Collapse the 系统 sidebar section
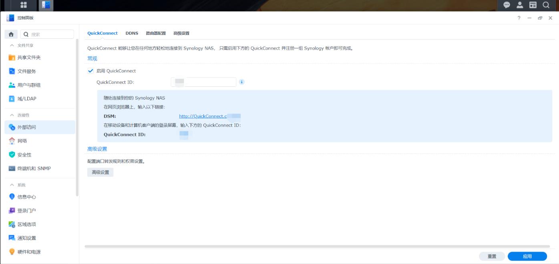This screenshot has width=559, height=264. [x=12, y=185]
